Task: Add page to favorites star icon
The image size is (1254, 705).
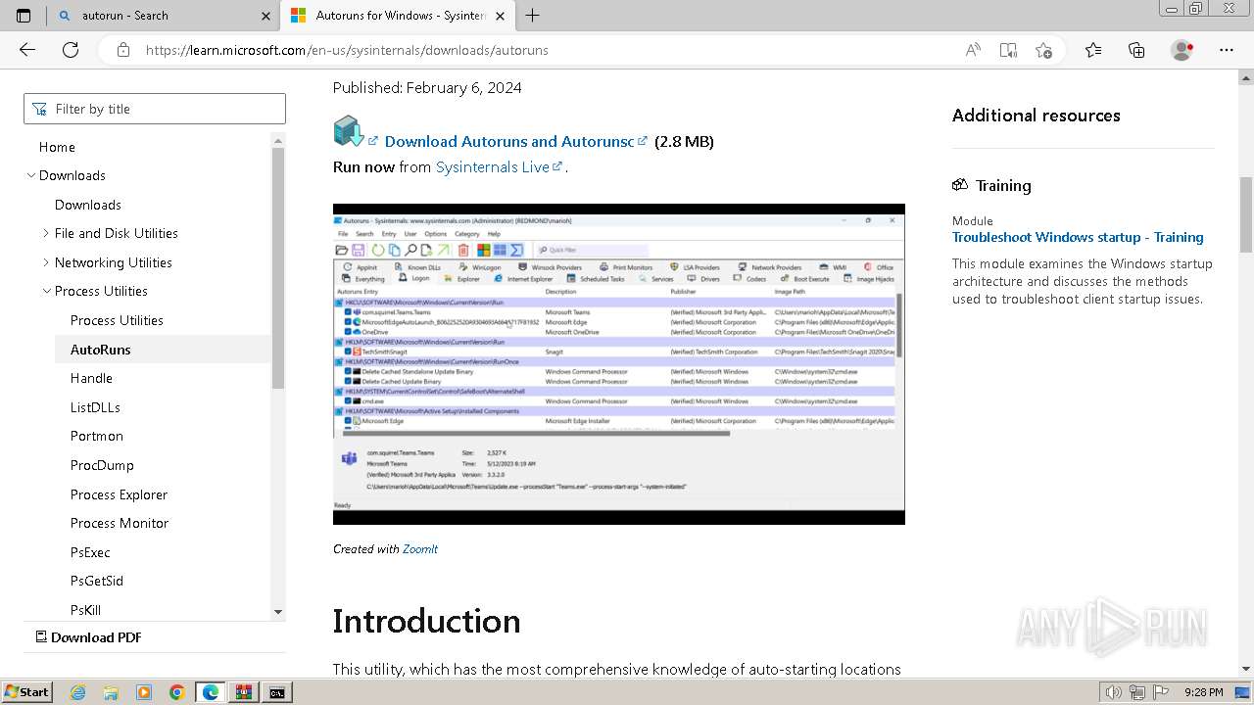Action: point(1043,50)
